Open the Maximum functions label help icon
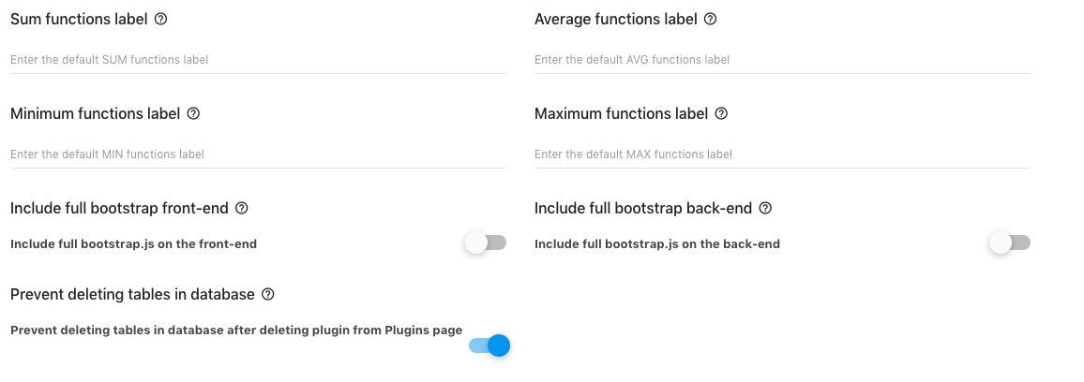Screen dimensions: 1084x382 [721, 113]
